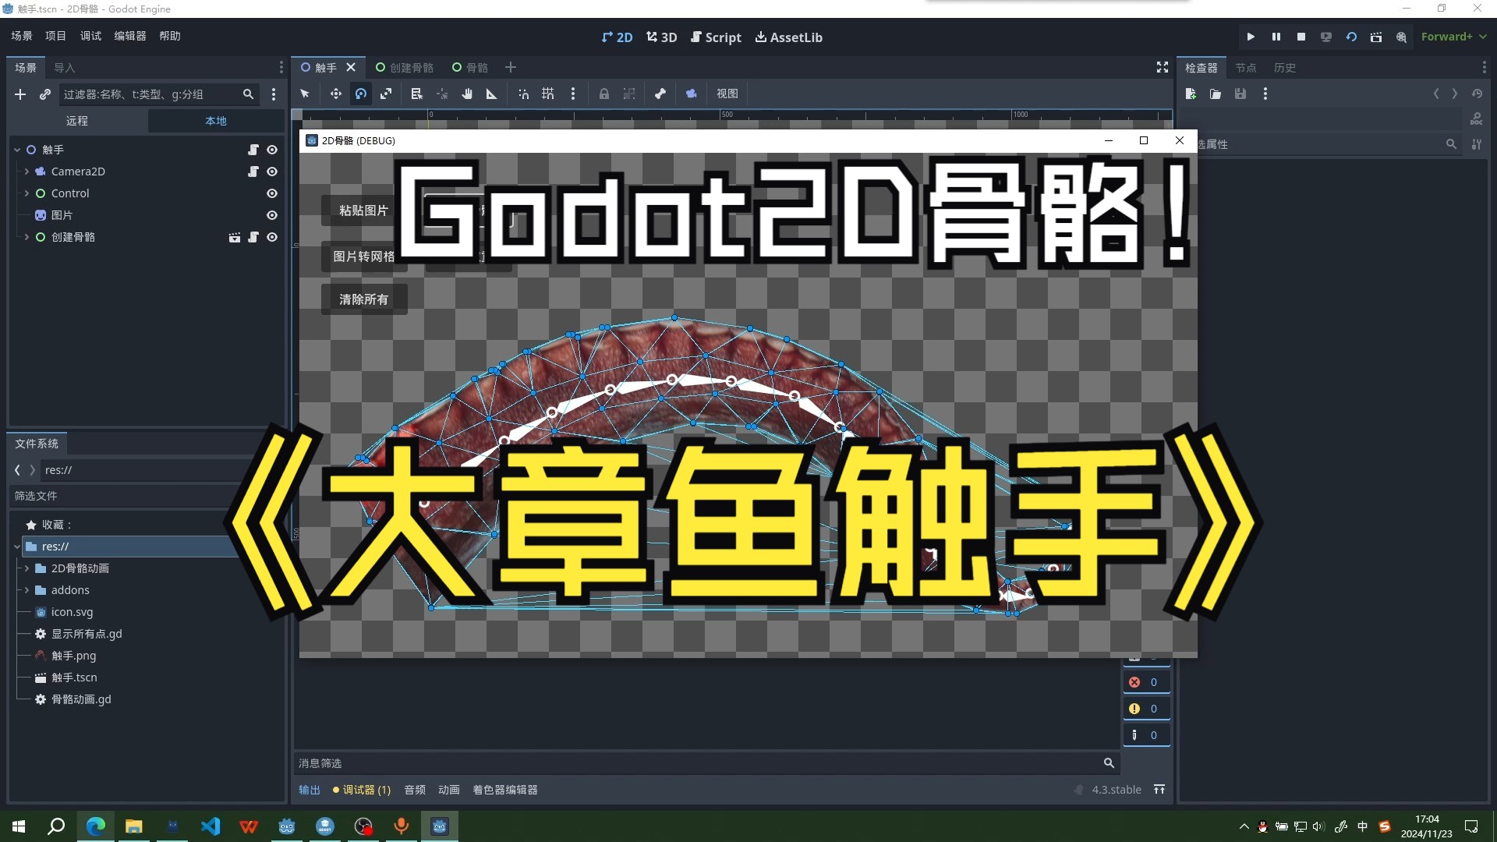This screenshot has height=842, width=1497.
Task: Open snapping options three-dot menu
Action: [573, 94]
